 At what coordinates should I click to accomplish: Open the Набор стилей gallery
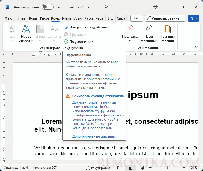(26, 33)
